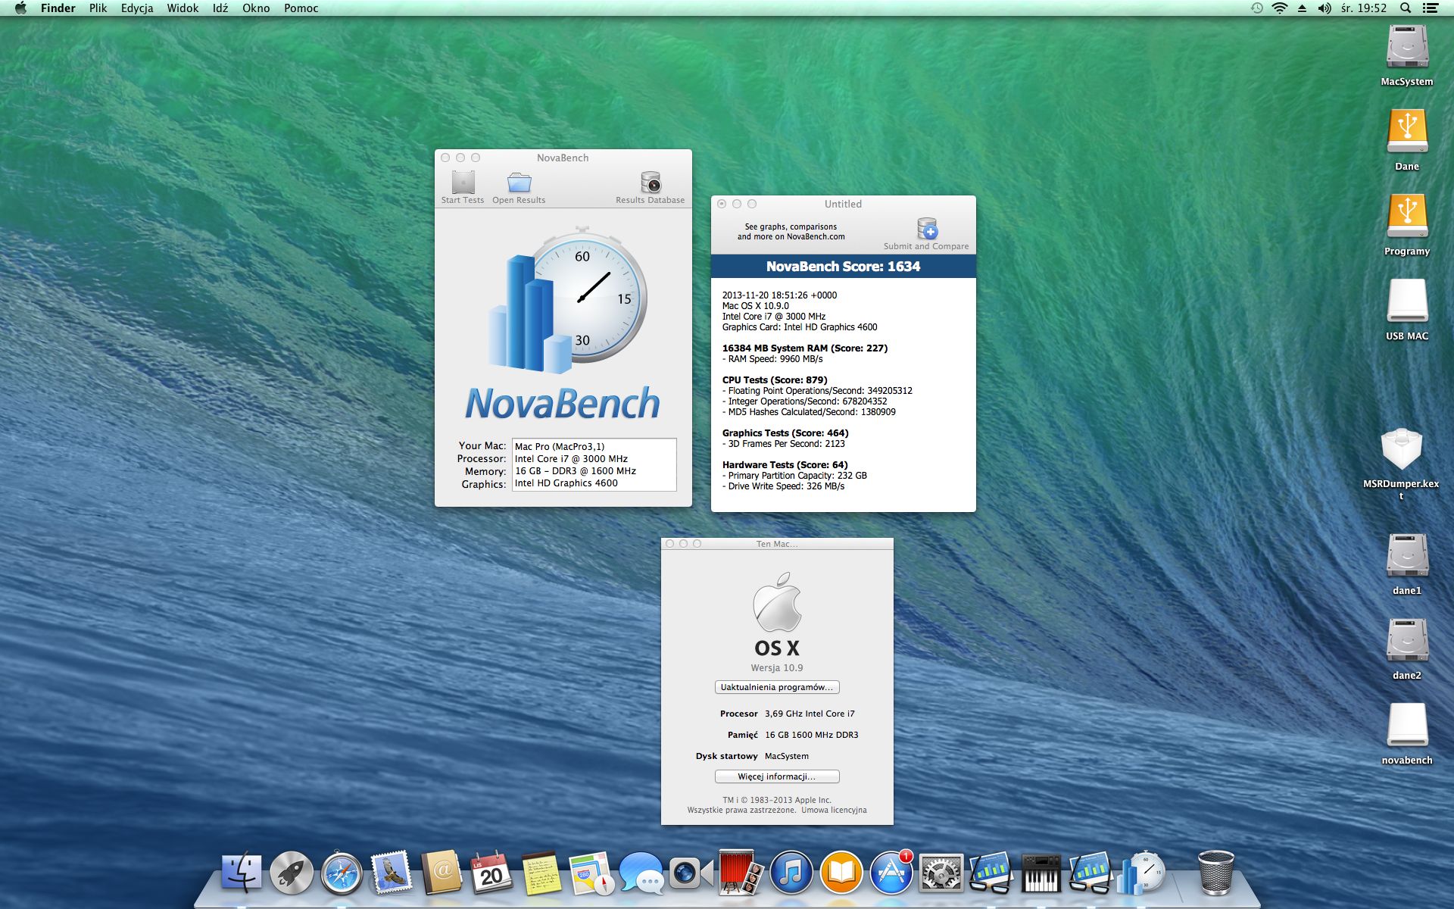The width and height of the screenshot is (1454, 909).
Task: Open iBooks from the Dock
Action: (841, 873)
